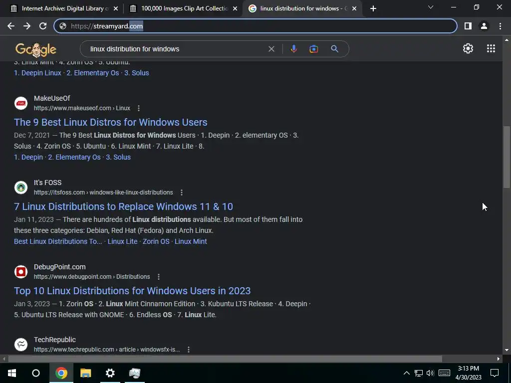
Task: Show hidden system tray icons chevron
Action: coord(406,373)
